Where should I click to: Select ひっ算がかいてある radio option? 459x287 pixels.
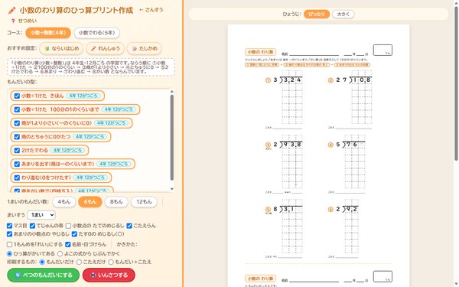click(x=9, y=253)
